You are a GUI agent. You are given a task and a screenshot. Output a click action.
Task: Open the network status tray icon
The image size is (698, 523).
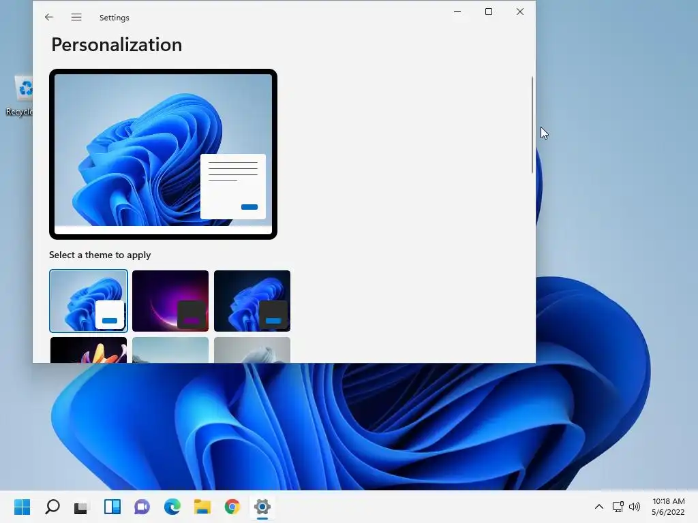[618, 507]
